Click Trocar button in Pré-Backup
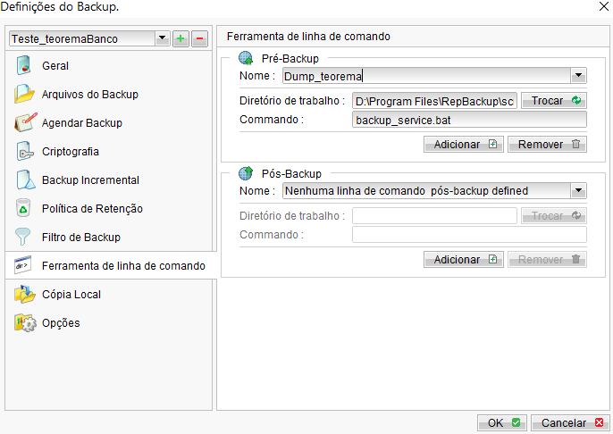This screenshot has height=434, width=613. pos(554,101)
